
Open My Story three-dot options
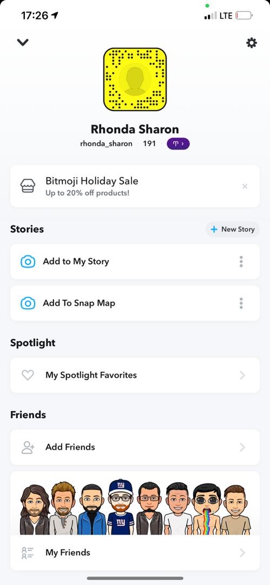pos(241,262)
